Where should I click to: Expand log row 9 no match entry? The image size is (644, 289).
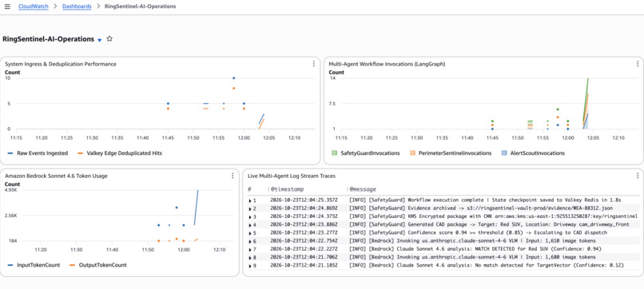250,265
